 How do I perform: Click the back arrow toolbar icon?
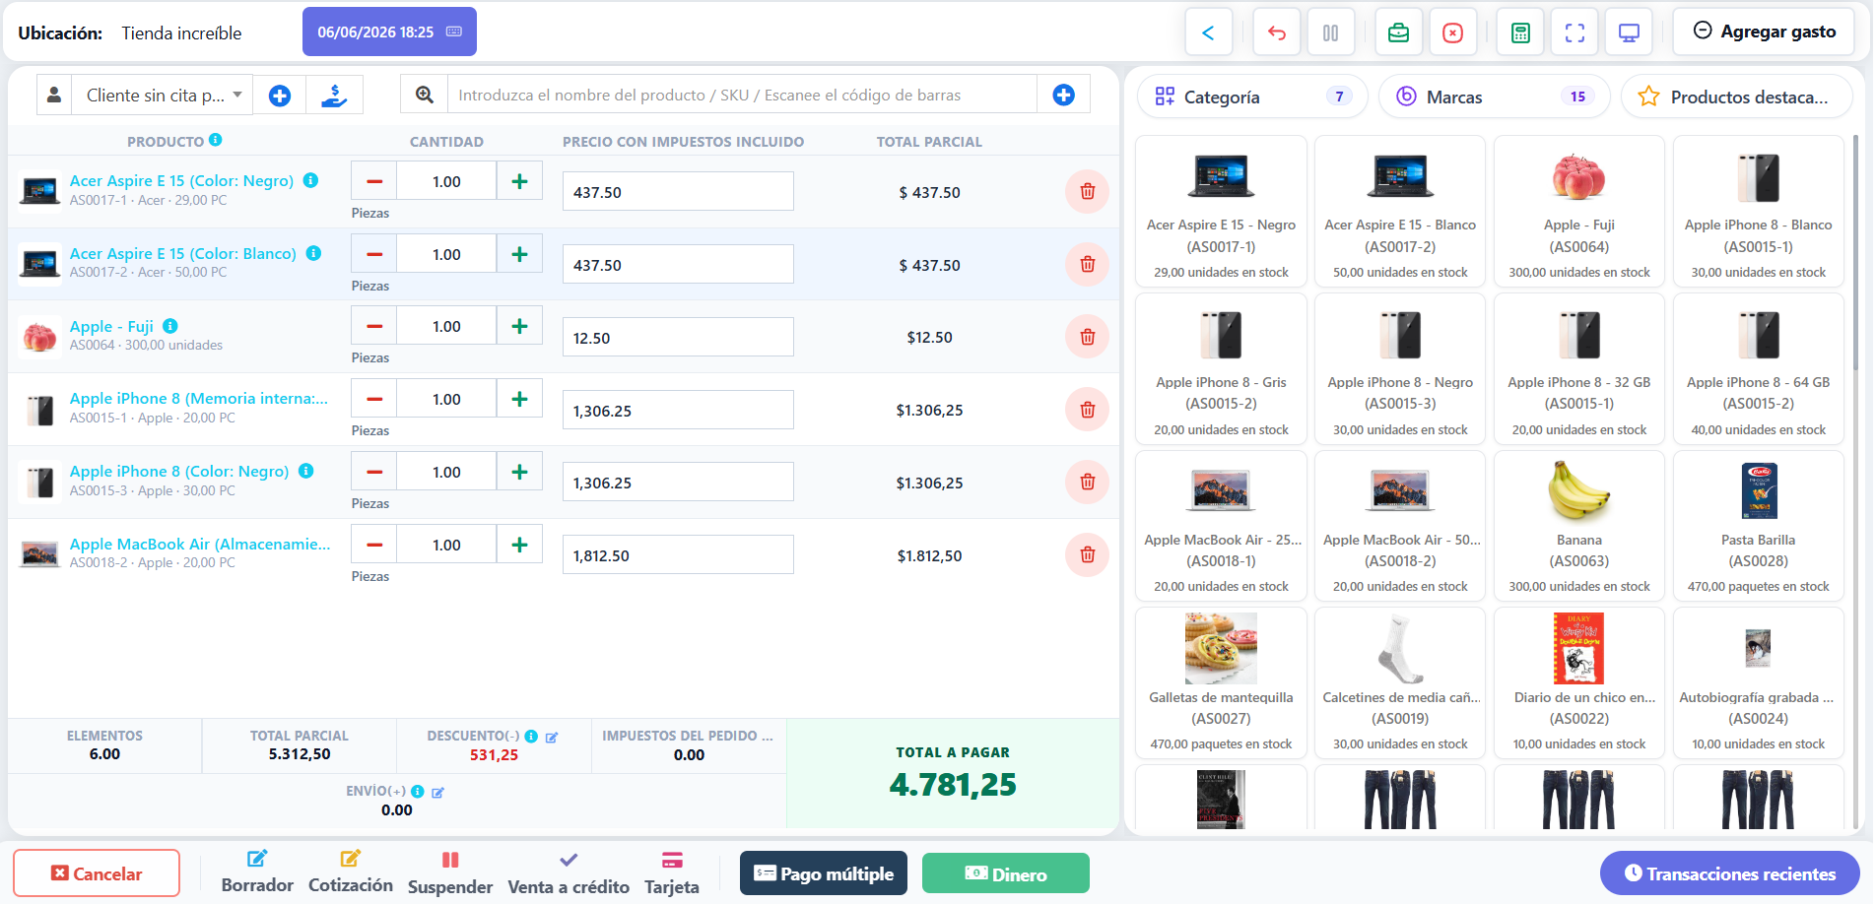[1208, 32]
